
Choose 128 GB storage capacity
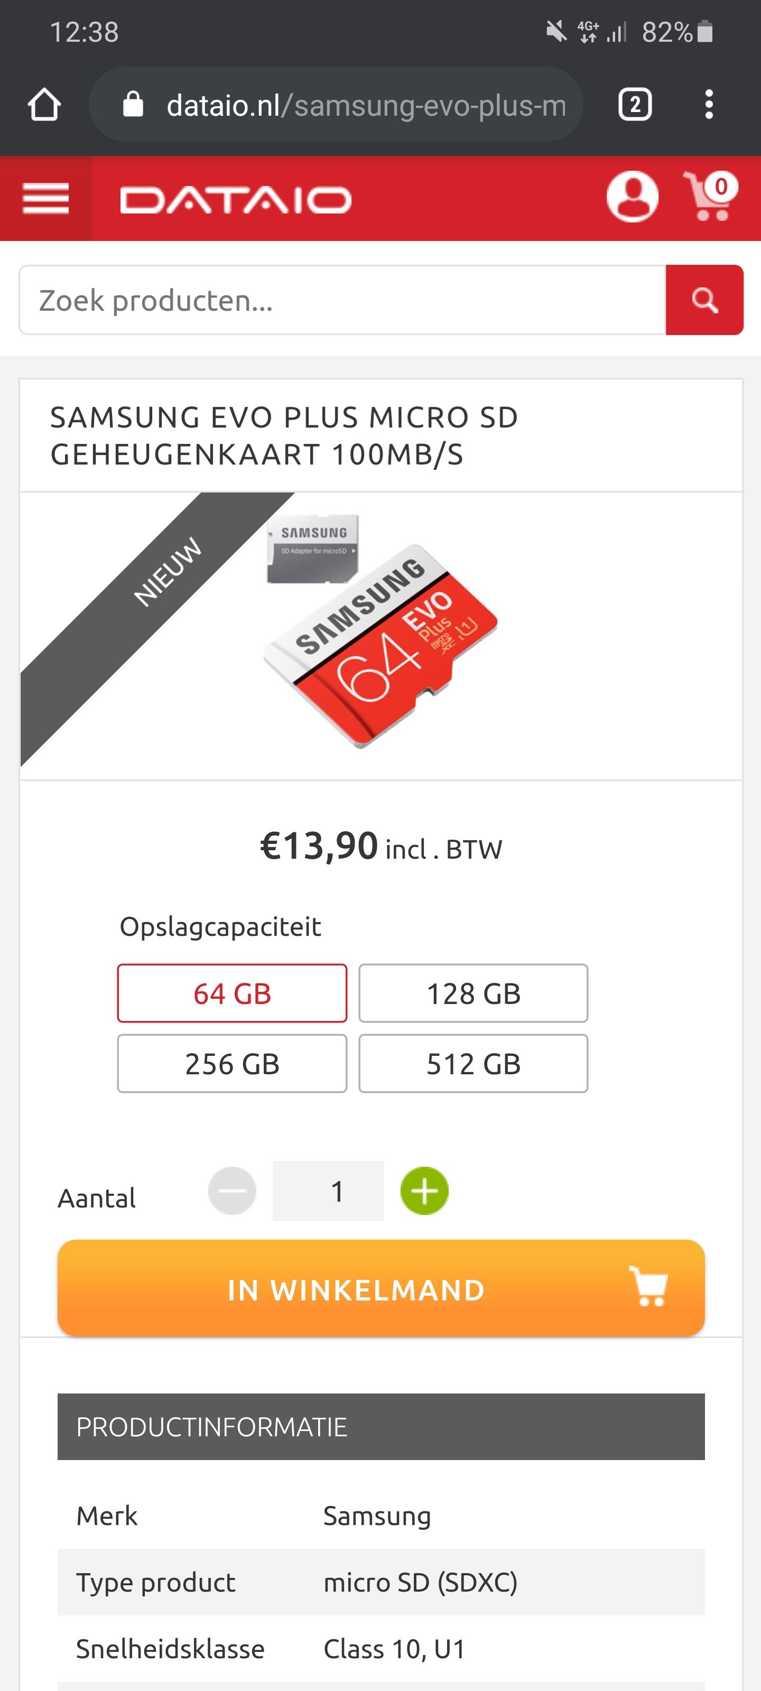pos(473,993)
